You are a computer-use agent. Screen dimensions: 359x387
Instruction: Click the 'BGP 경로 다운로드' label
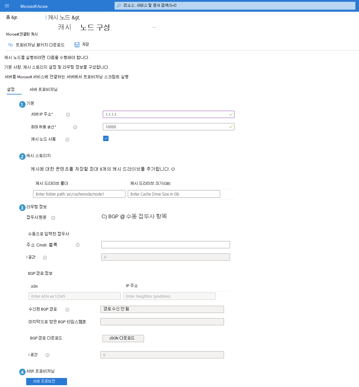coord(46,338)
